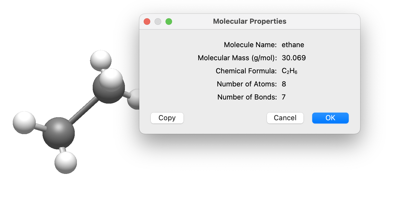The image size is (397, 202).
Task: Click the molecular mass value 30.069
Action: [x=294, y=58]
